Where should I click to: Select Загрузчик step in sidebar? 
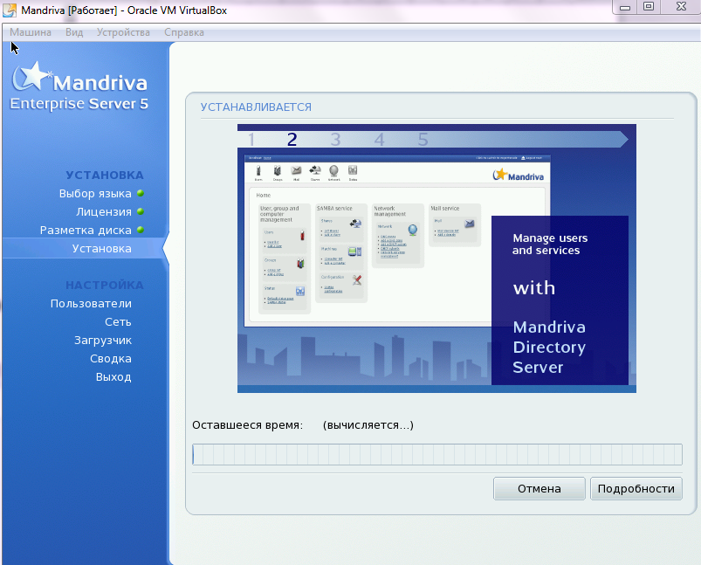pyautogui.click(x=103, y=341)
